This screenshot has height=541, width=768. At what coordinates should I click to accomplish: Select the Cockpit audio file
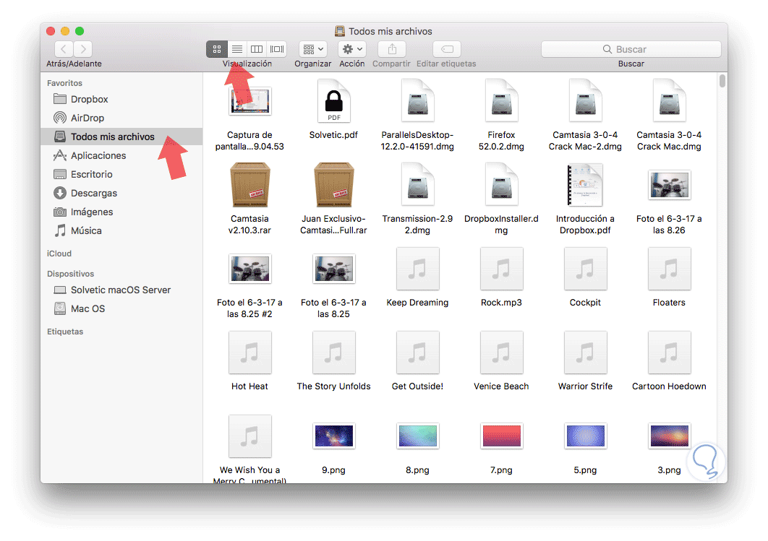point(585,269)
